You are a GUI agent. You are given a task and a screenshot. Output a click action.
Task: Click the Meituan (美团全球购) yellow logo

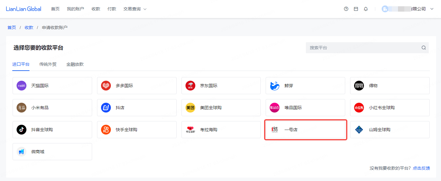pos(190,108)
